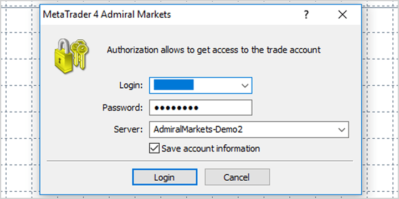Select the AdmiralMarkets-Demo2 server combo box text

pyautogui.click(x=198, y=130)
